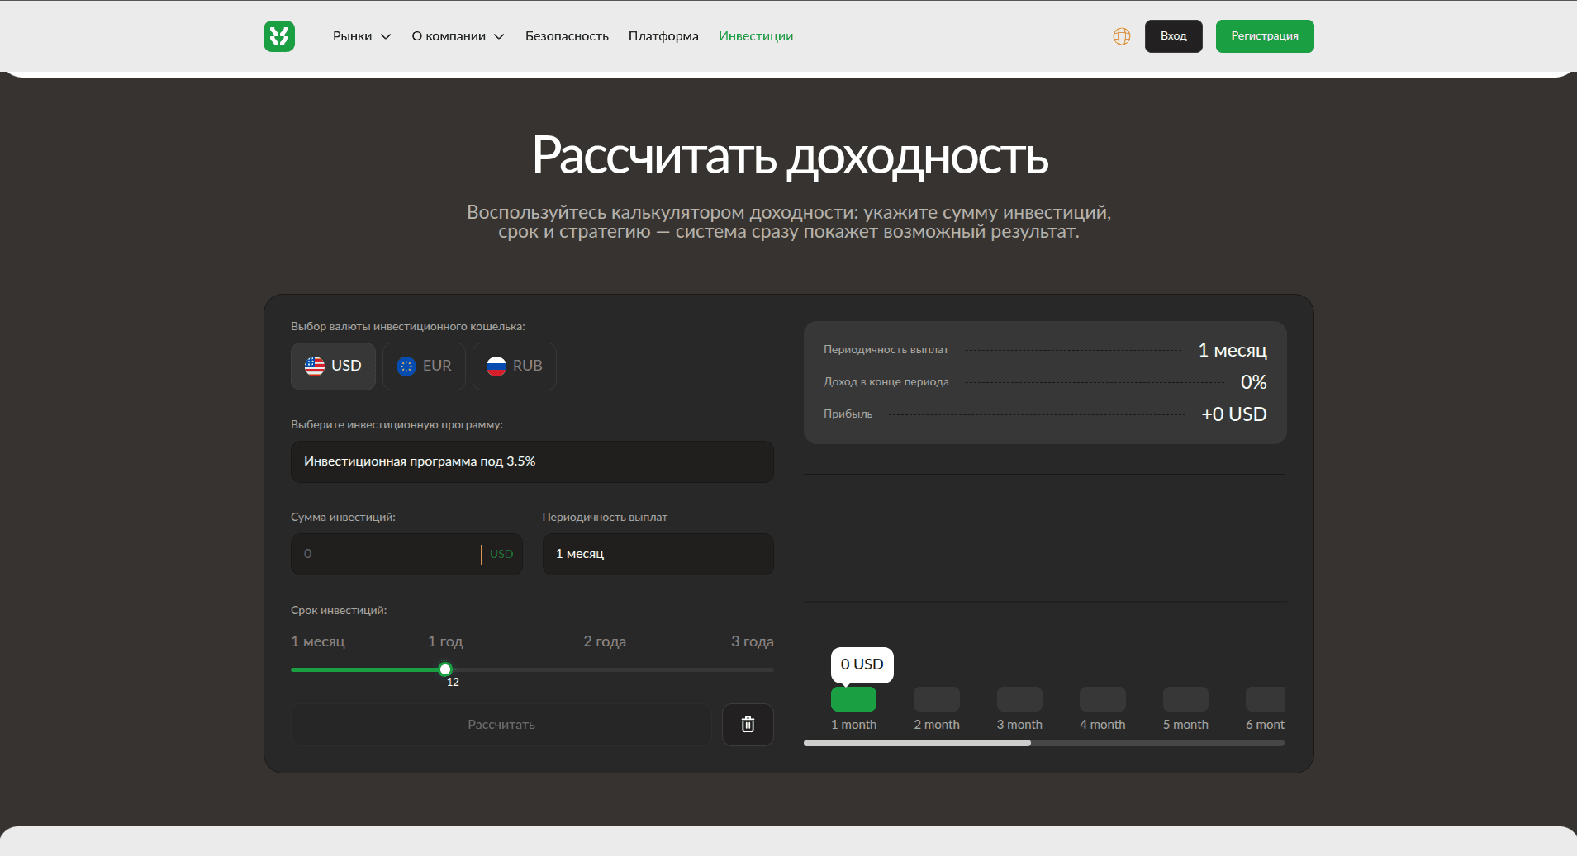Expand the Рынки menu
The width and height of the screenshot is (1577, 856).
point(361,36)
